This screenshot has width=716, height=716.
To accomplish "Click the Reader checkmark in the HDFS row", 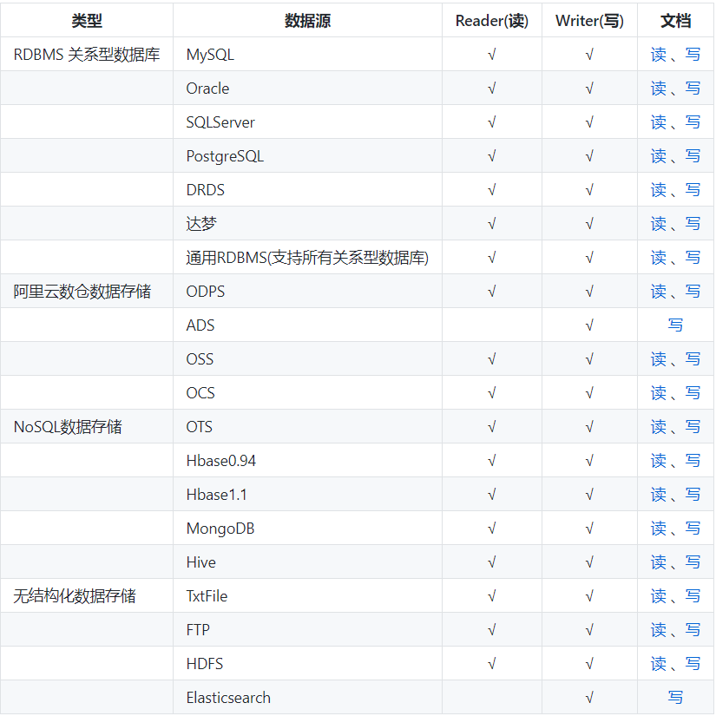I will coord(492,663).
